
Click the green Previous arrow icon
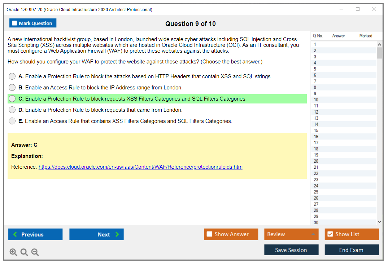tap(15, 234)
